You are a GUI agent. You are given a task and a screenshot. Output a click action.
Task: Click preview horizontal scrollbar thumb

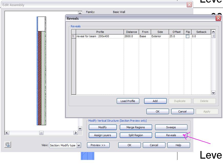point(41,133)
